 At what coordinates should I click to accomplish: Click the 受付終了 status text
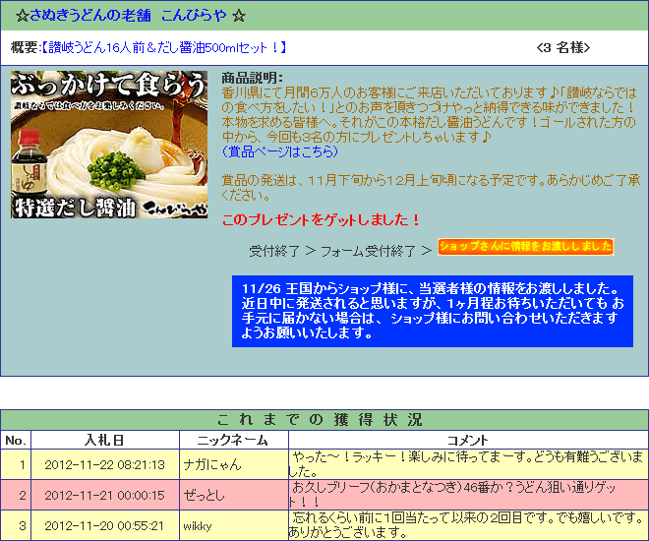pos(274,251)
